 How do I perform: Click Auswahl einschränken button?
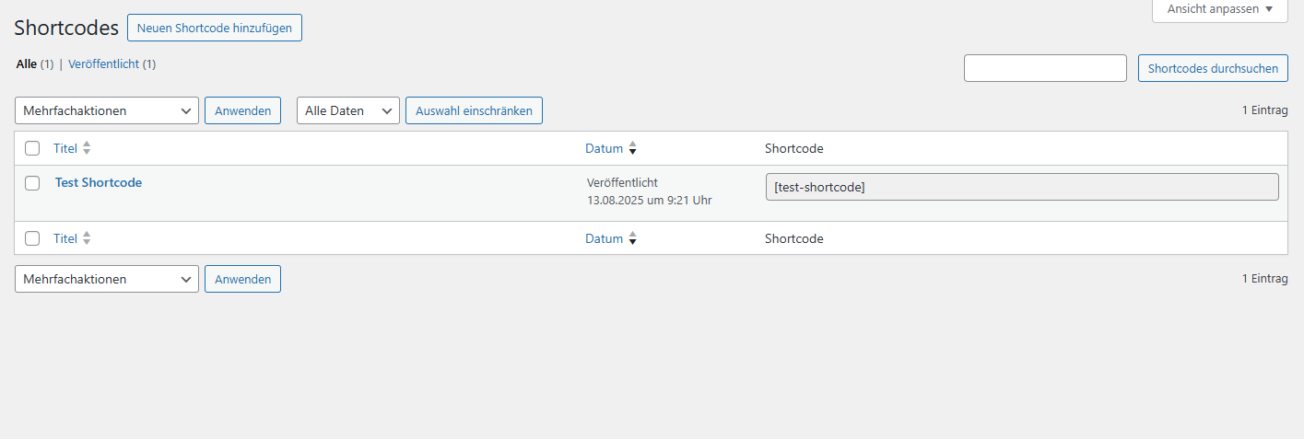(474, 110)
